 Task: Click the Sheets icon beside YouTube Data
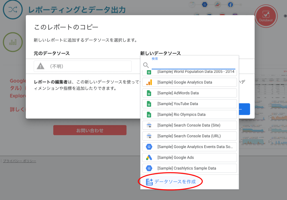(149, 104)
